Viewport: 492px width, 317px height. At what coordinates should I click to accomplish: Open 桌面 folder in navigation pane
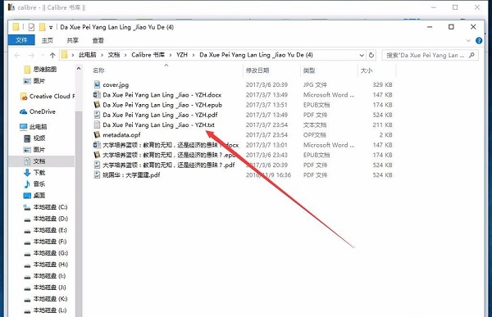click(34, 195)
